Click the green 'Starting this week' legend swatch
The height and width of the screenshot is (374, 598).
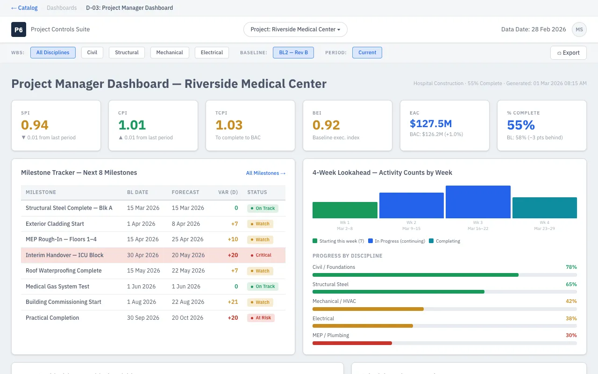(315, 241)
